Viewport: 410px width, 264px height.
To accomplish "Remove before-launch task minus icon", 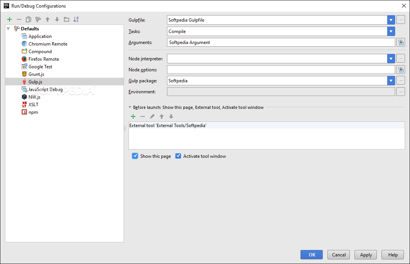I will tap(143, 116).
